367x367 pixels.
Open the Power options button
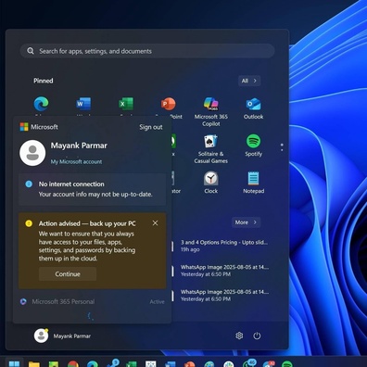[x=257, y=335]
